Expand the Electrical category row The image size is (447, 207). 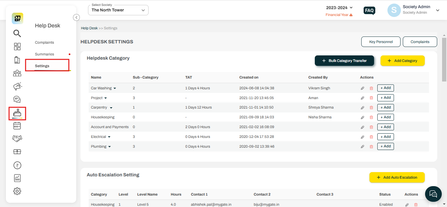109,137
